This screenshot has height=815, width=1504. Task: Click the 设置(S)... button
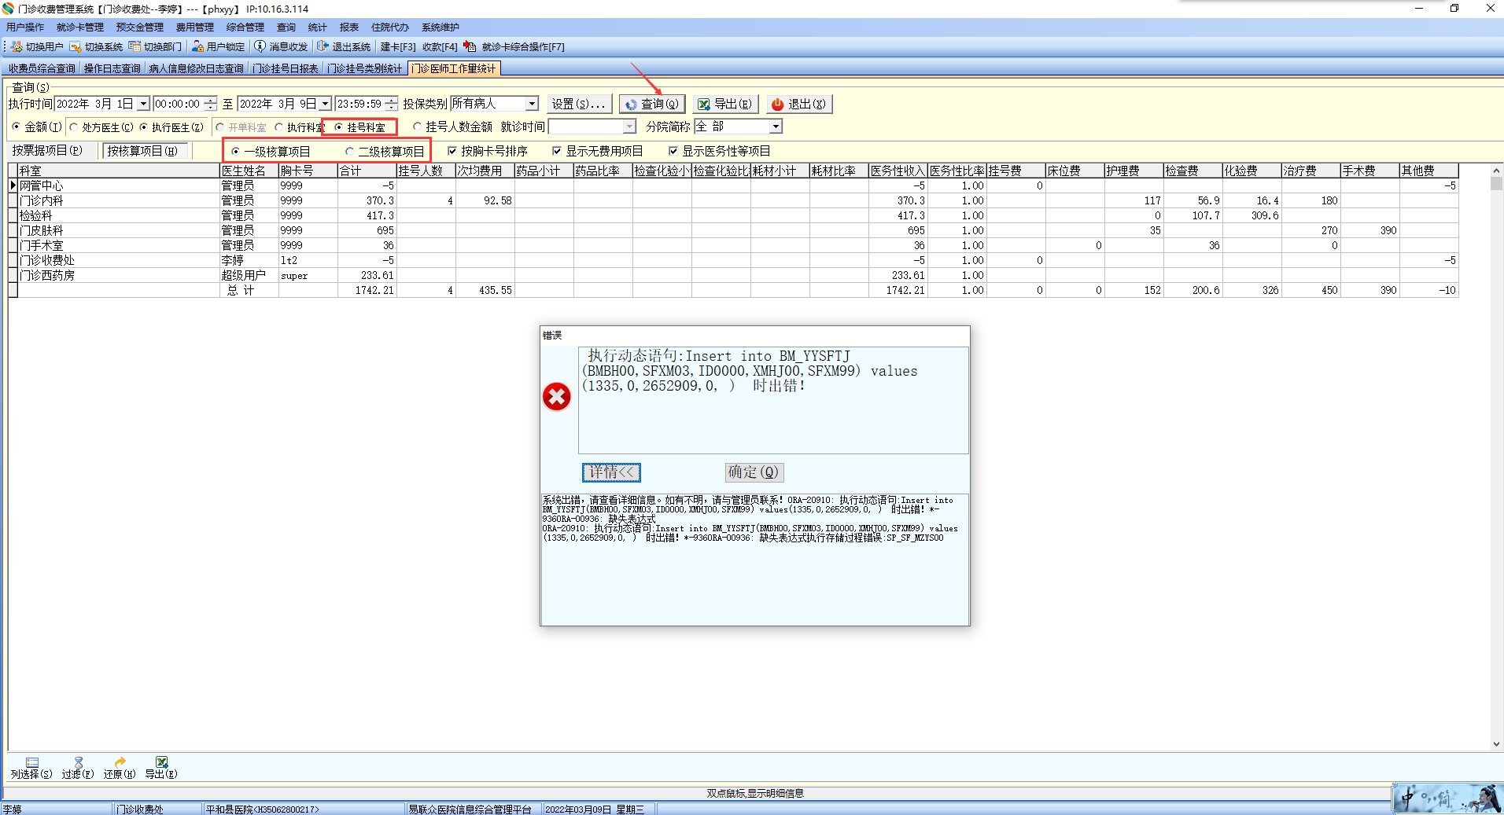pos(578,104)
